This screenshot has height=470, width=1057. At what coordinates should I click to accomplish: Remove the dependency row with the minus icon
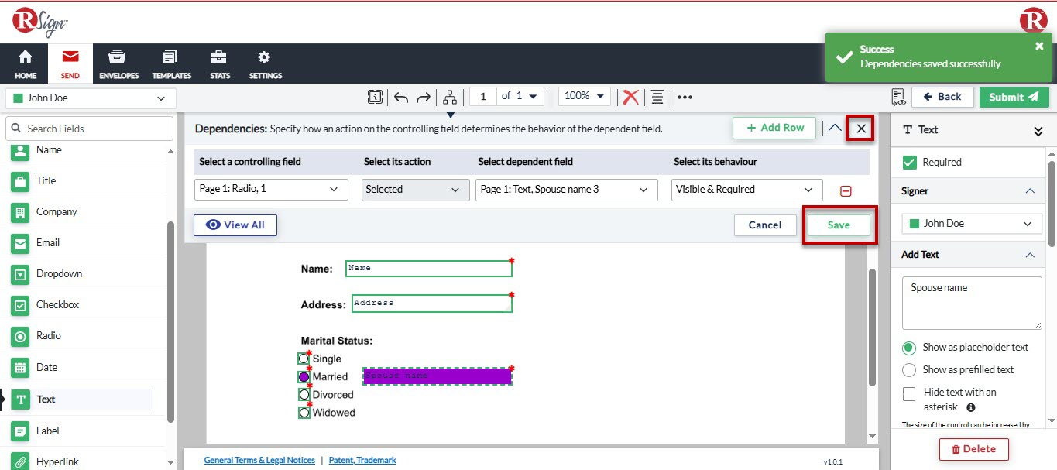tap(846, 189)
